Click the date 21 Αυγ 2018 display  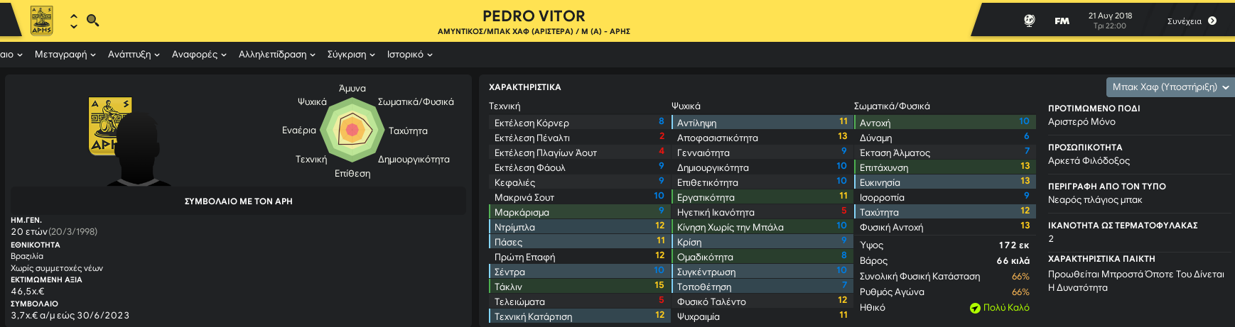[1110, 16]
